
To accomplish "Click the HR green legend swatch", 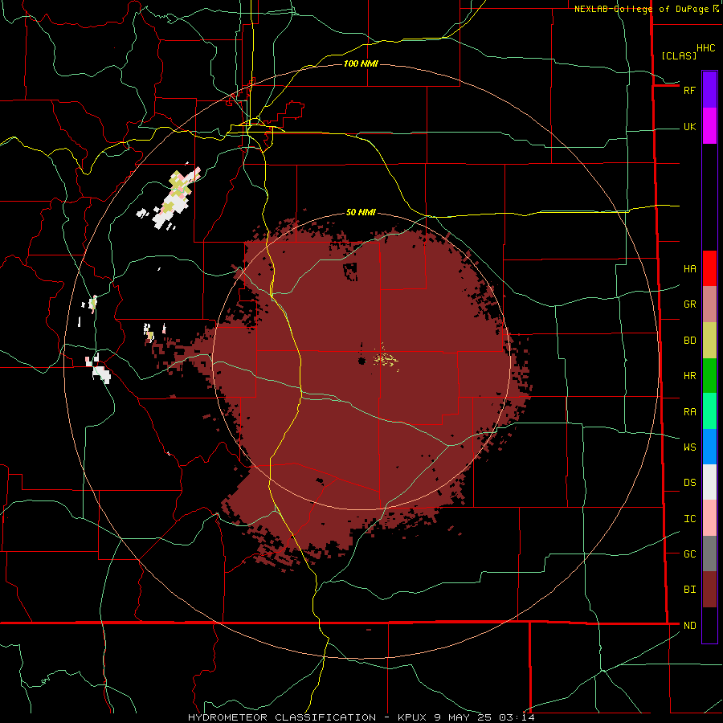I will 709,376.
